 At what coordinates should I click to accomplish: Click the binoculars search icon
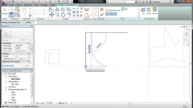click(x=136, y=2)
